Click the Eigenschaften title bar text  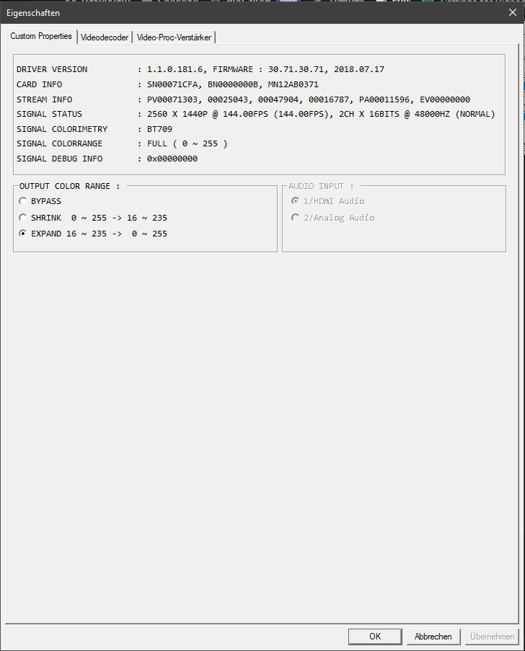[x=33, y=13]
